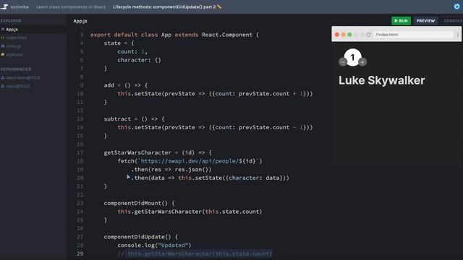The width and height of the screenshot is (463, 260).
Task: Click the 'character: {}' line in state
Action: coord(139,60)
